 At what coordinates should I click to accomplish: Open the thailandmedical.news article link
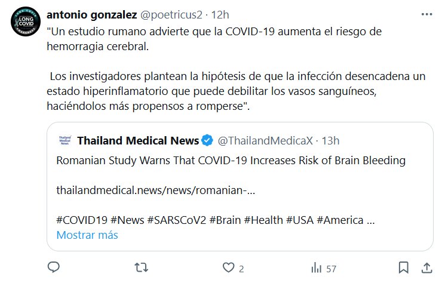(156, 190)
